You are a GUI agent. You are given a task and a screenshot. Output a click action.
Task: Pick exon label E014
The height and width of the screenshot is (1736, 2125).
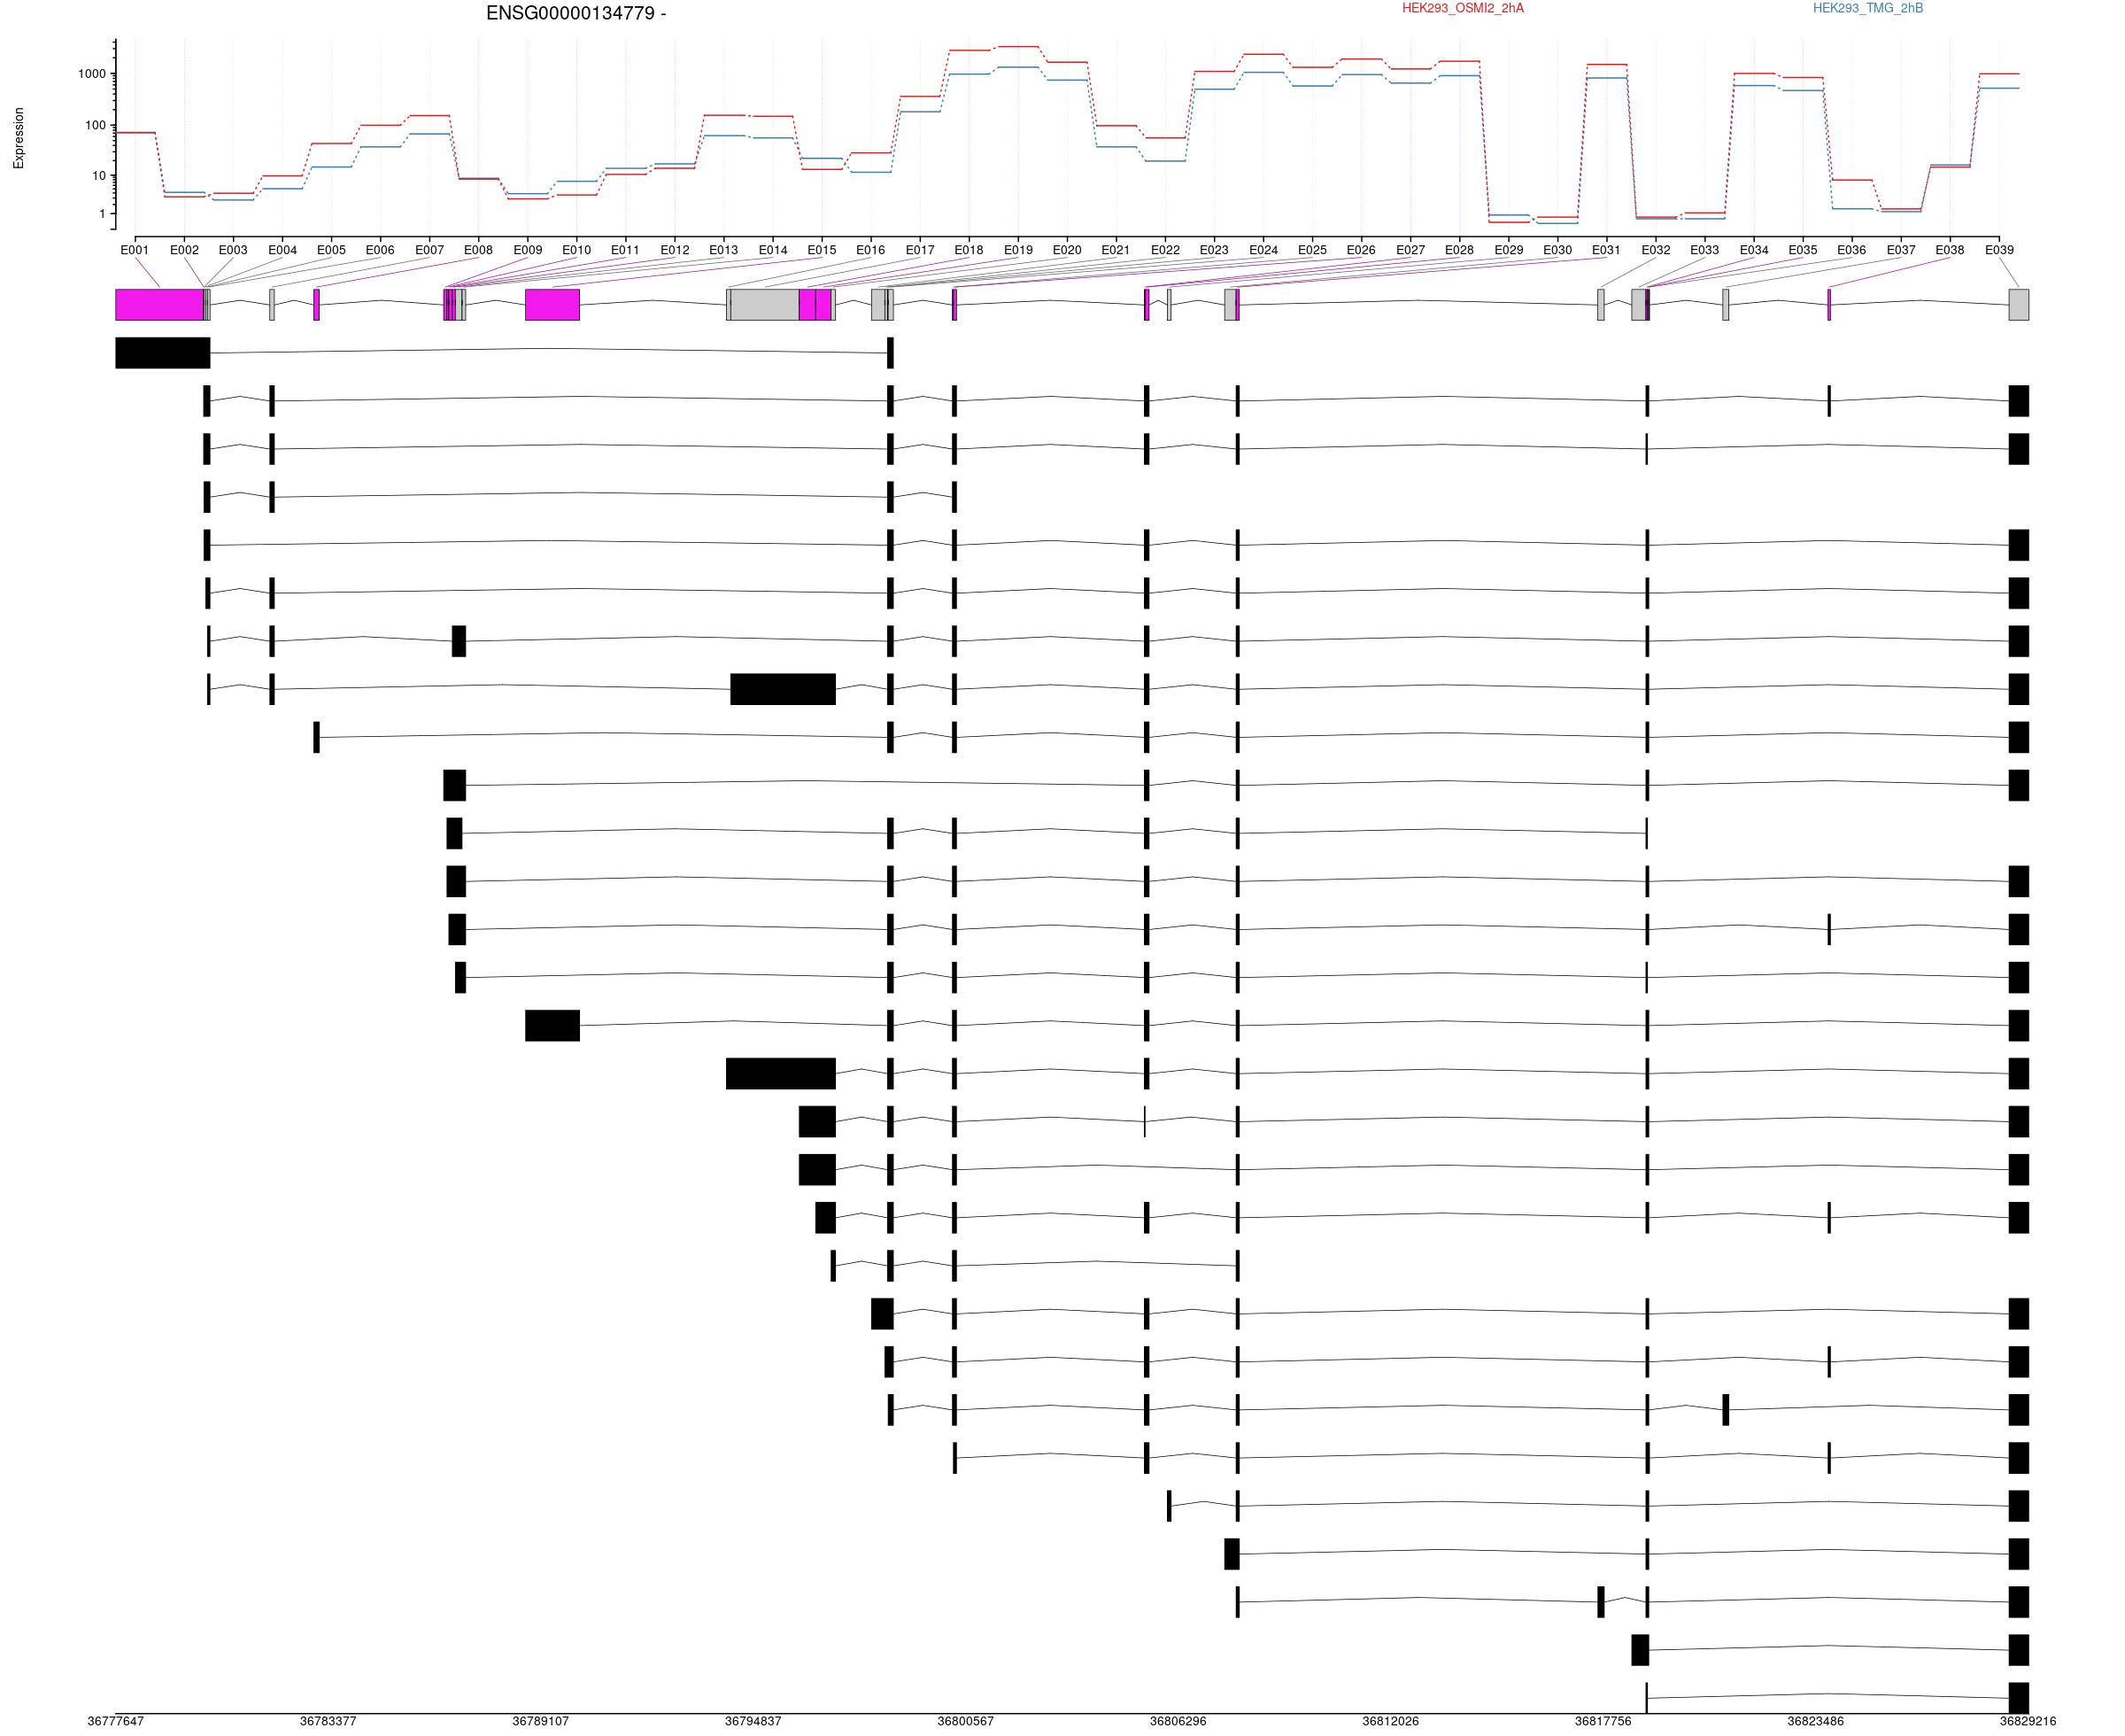773,250
